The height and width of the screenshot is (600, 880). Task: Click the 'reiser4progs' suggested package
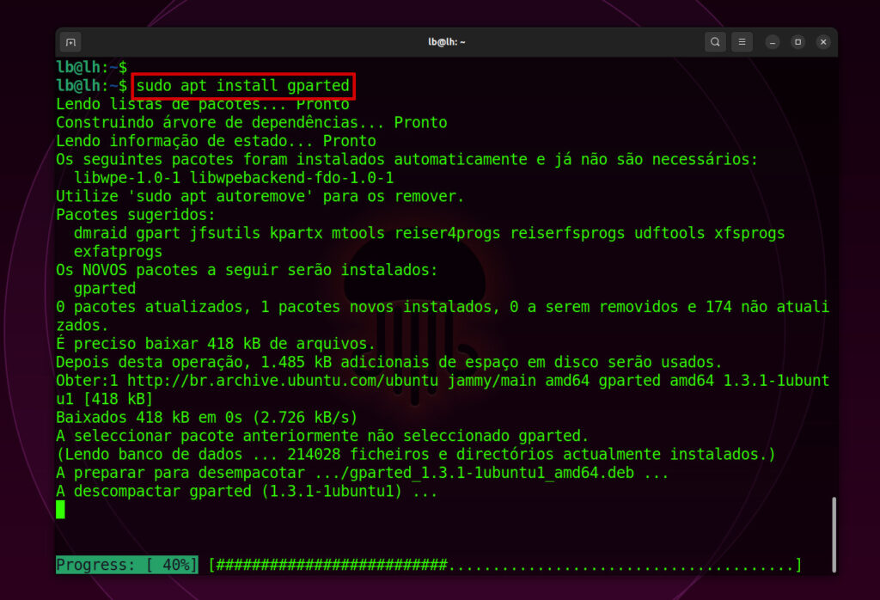pos(447,234)
